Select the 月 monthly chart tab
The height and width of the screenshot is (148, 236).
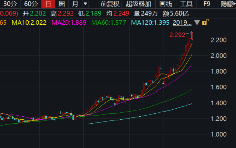(75, 4)
